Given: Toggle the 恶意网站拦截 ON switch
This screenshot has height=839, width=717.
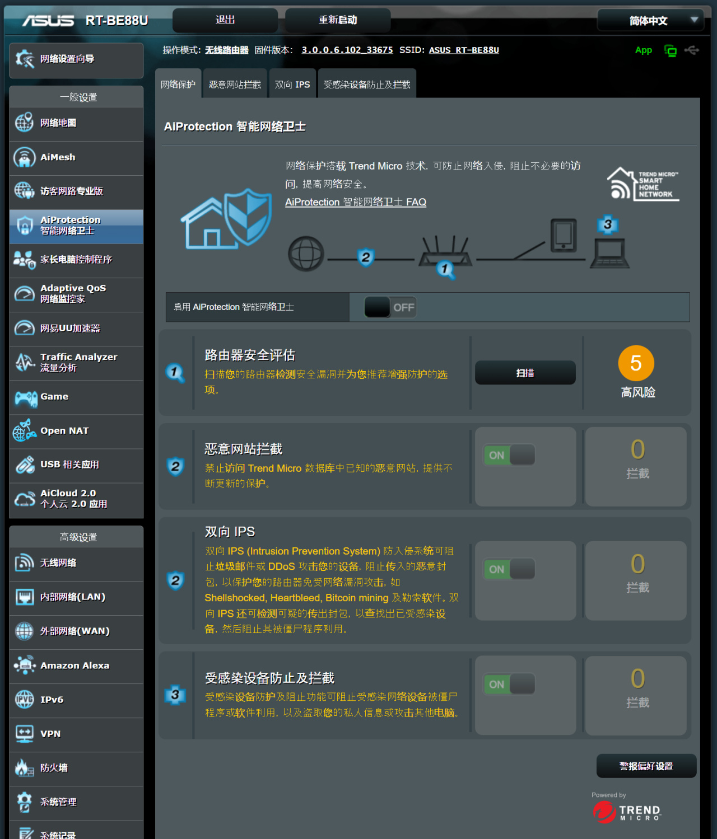Looking at the screenshot, I should 509,455.
